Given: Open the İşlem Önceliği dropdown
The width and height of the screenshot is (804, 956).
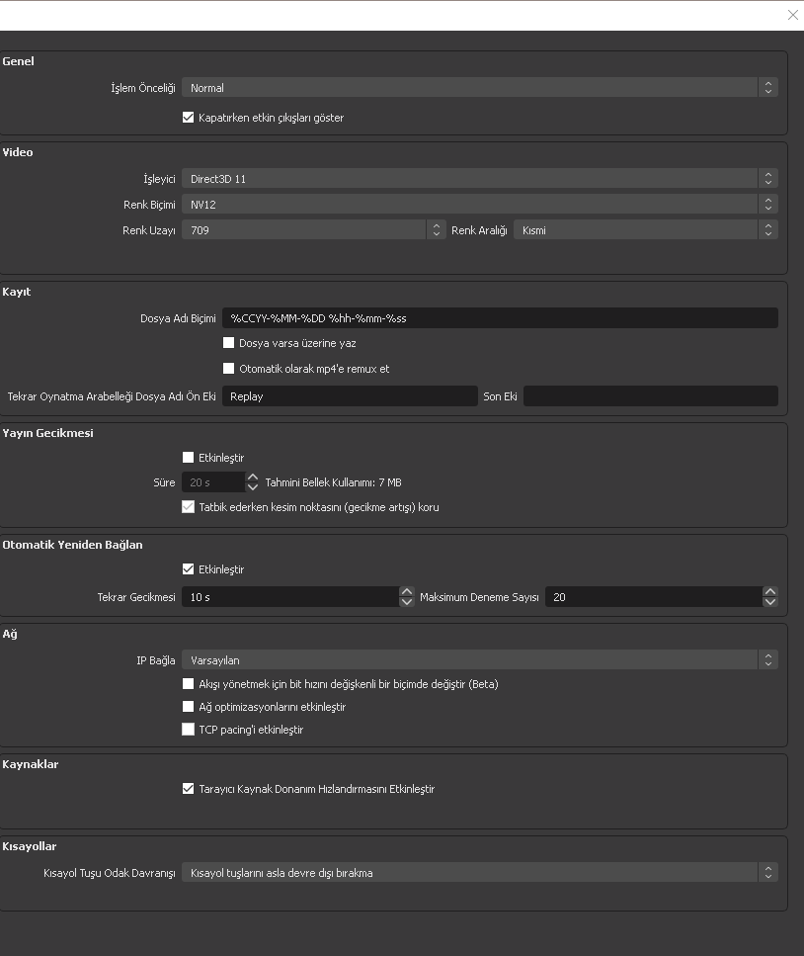Looking at the screenshot, I should pyautogui.click(x=479, y=88).
